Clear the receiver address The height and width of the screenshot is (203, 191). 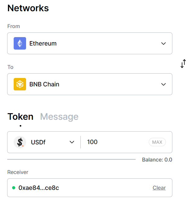click(x=159, y=188)
